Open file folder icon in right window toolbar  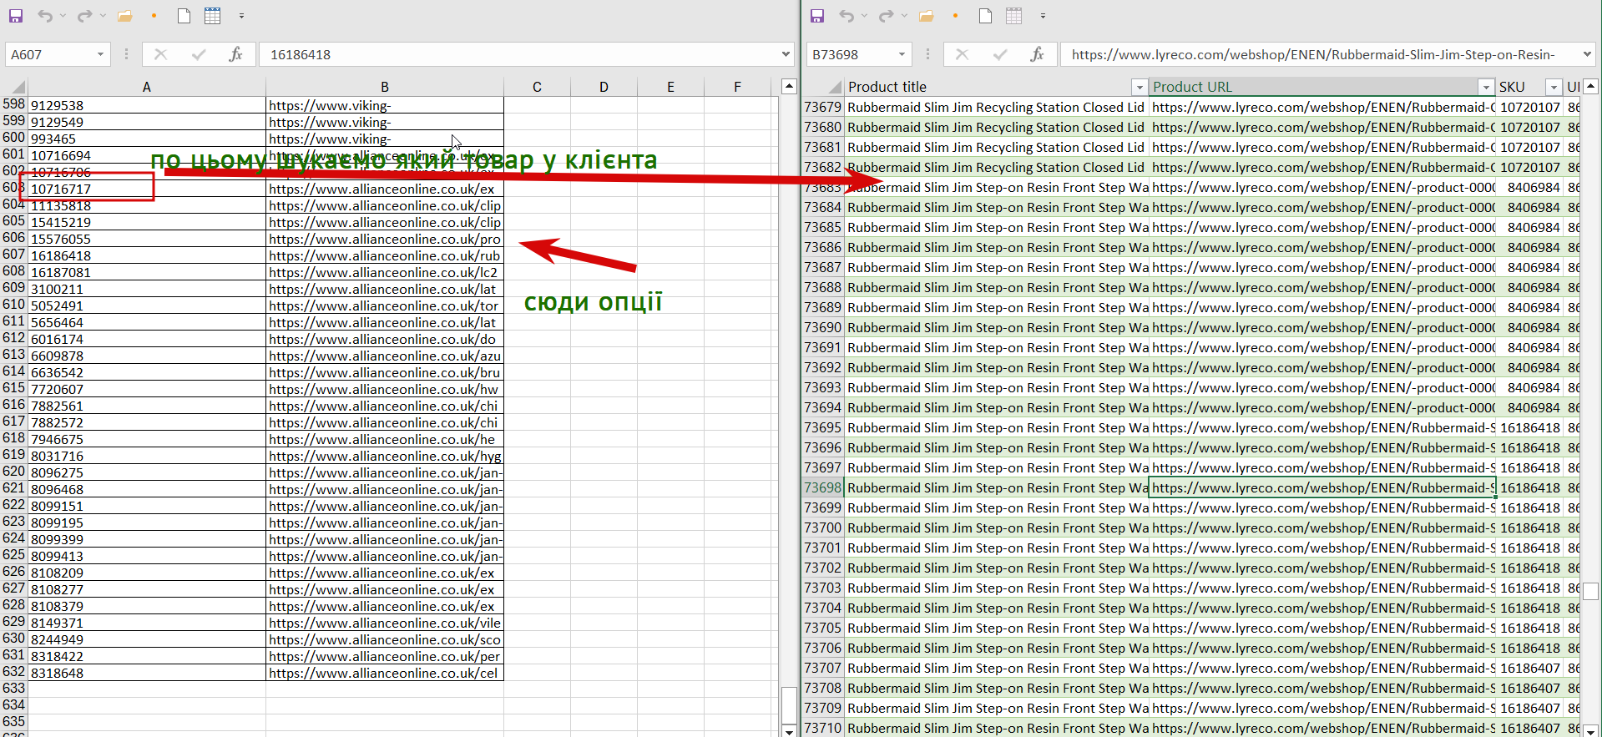(927, 16)
